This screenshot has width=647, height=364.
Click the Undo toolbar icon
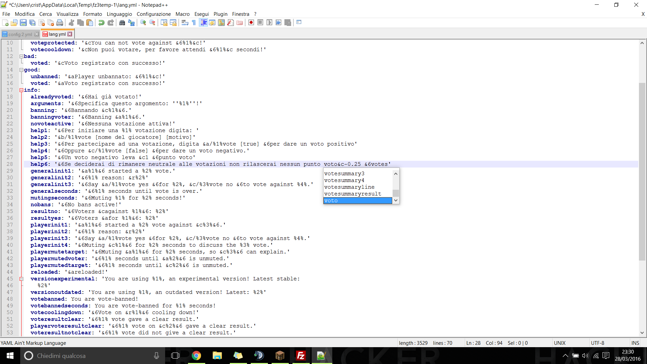[101, 23]
